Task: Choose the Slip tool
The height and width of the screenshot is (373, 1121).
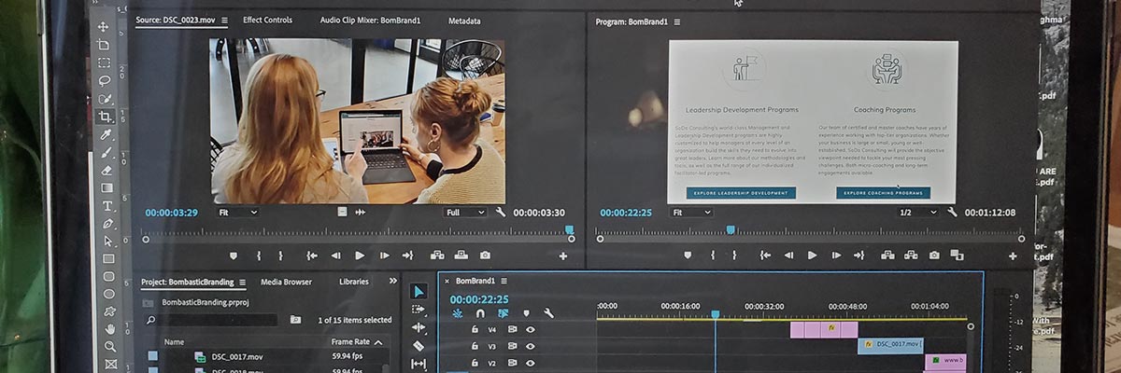Action: 418,363
